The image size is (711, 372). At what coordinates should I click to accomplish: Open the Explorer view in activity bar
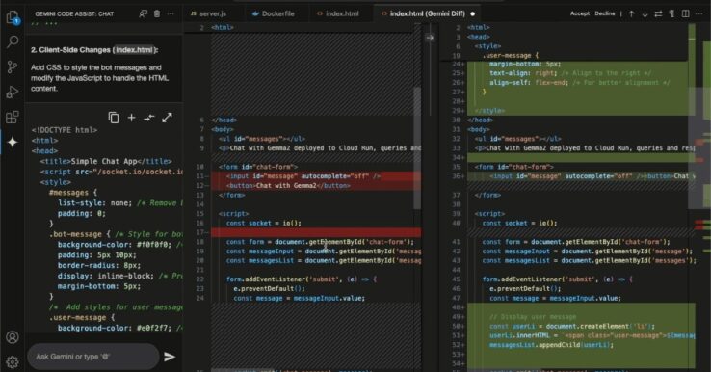click(x=13, y=17)
